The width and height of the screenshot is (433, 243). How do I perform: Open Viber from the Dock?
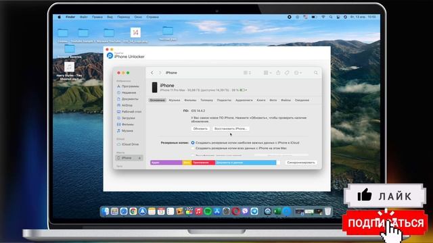tap(245, 211)
